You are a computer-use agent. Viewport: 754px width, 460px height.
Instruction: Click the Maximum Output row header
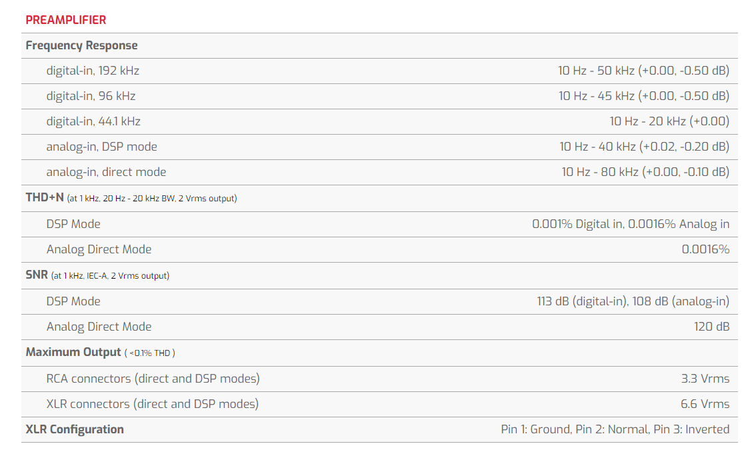[x=73, y=352]
